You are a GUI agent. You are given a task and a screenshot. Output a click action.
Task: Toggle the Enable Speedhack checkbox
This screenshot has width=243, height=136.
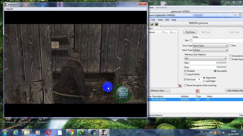230,59
